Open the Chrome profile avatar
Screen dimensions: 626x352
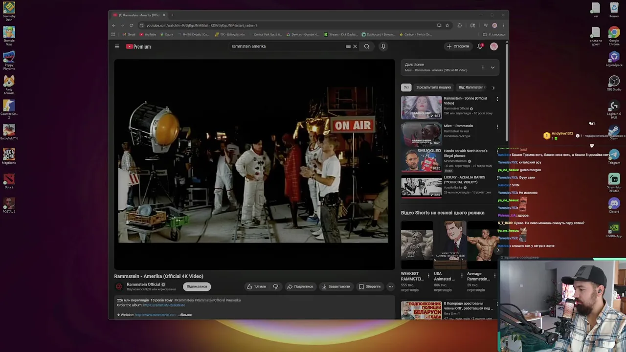[x=494, y=25]
